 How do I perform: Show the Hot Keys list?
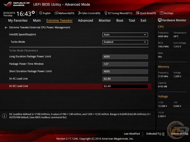tap(168, 13)
